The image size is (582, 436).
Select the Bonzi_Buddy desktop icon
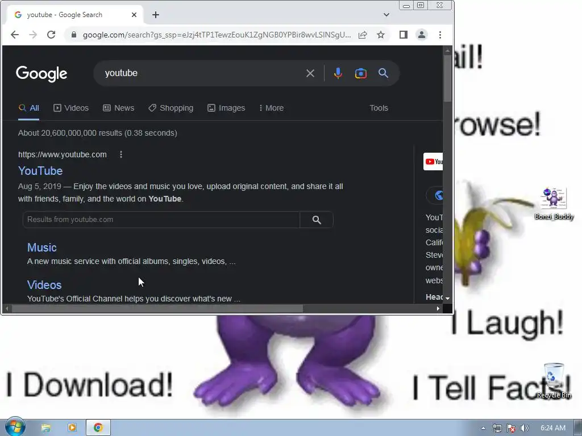(554, 204)
